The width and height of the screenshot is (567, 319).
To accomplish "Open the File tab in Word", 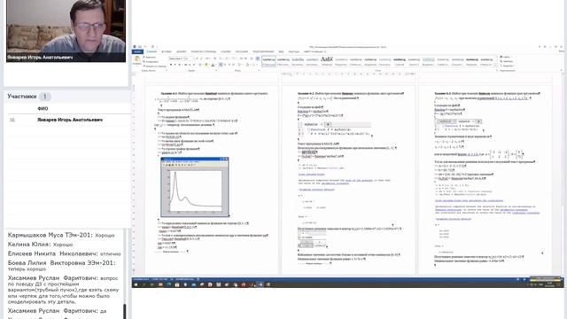I will pos(137,51).
